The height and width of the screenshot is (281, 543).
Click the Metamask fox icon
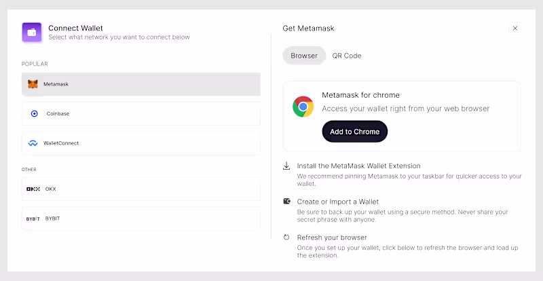[x=33, y=84]
